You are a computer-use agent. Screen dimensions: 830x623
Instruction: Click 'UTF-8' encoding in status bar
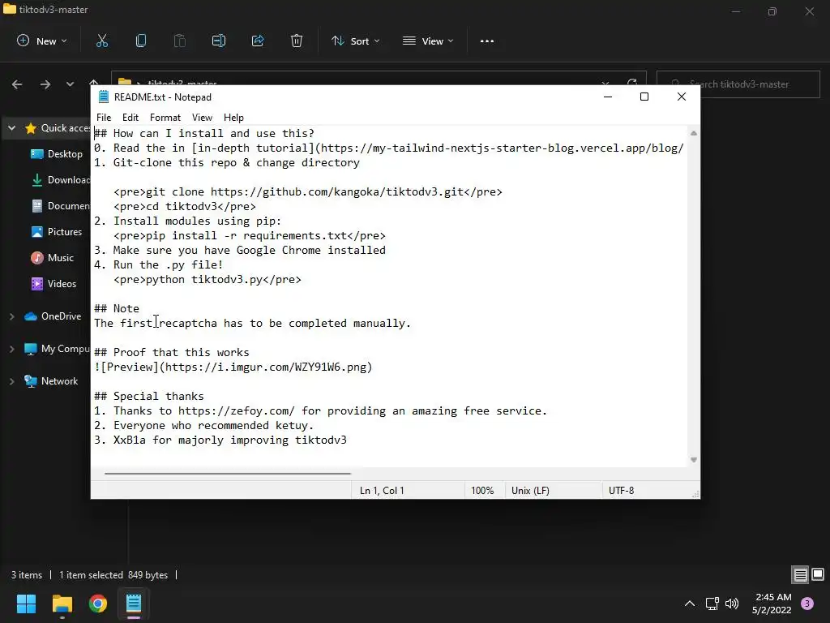click(622, 491)
